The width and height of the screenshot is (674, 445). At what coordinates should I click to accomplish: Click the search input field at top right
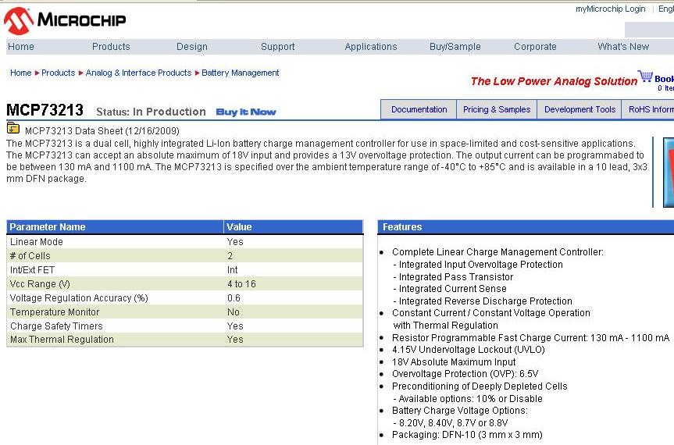(x=649, y=30)
